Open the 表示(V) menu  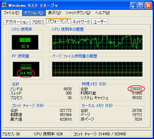[54, 13]
